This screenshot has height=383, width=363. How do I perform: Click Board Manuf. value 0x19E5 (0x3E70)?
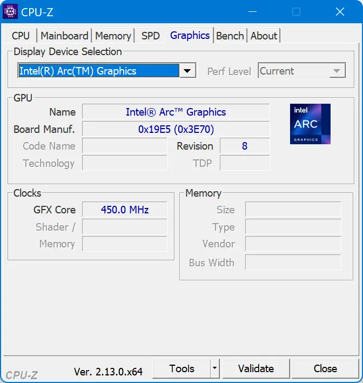(176, 129)
